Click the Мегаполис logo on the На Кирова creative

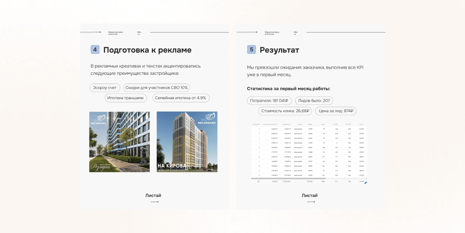coord(207,118)
